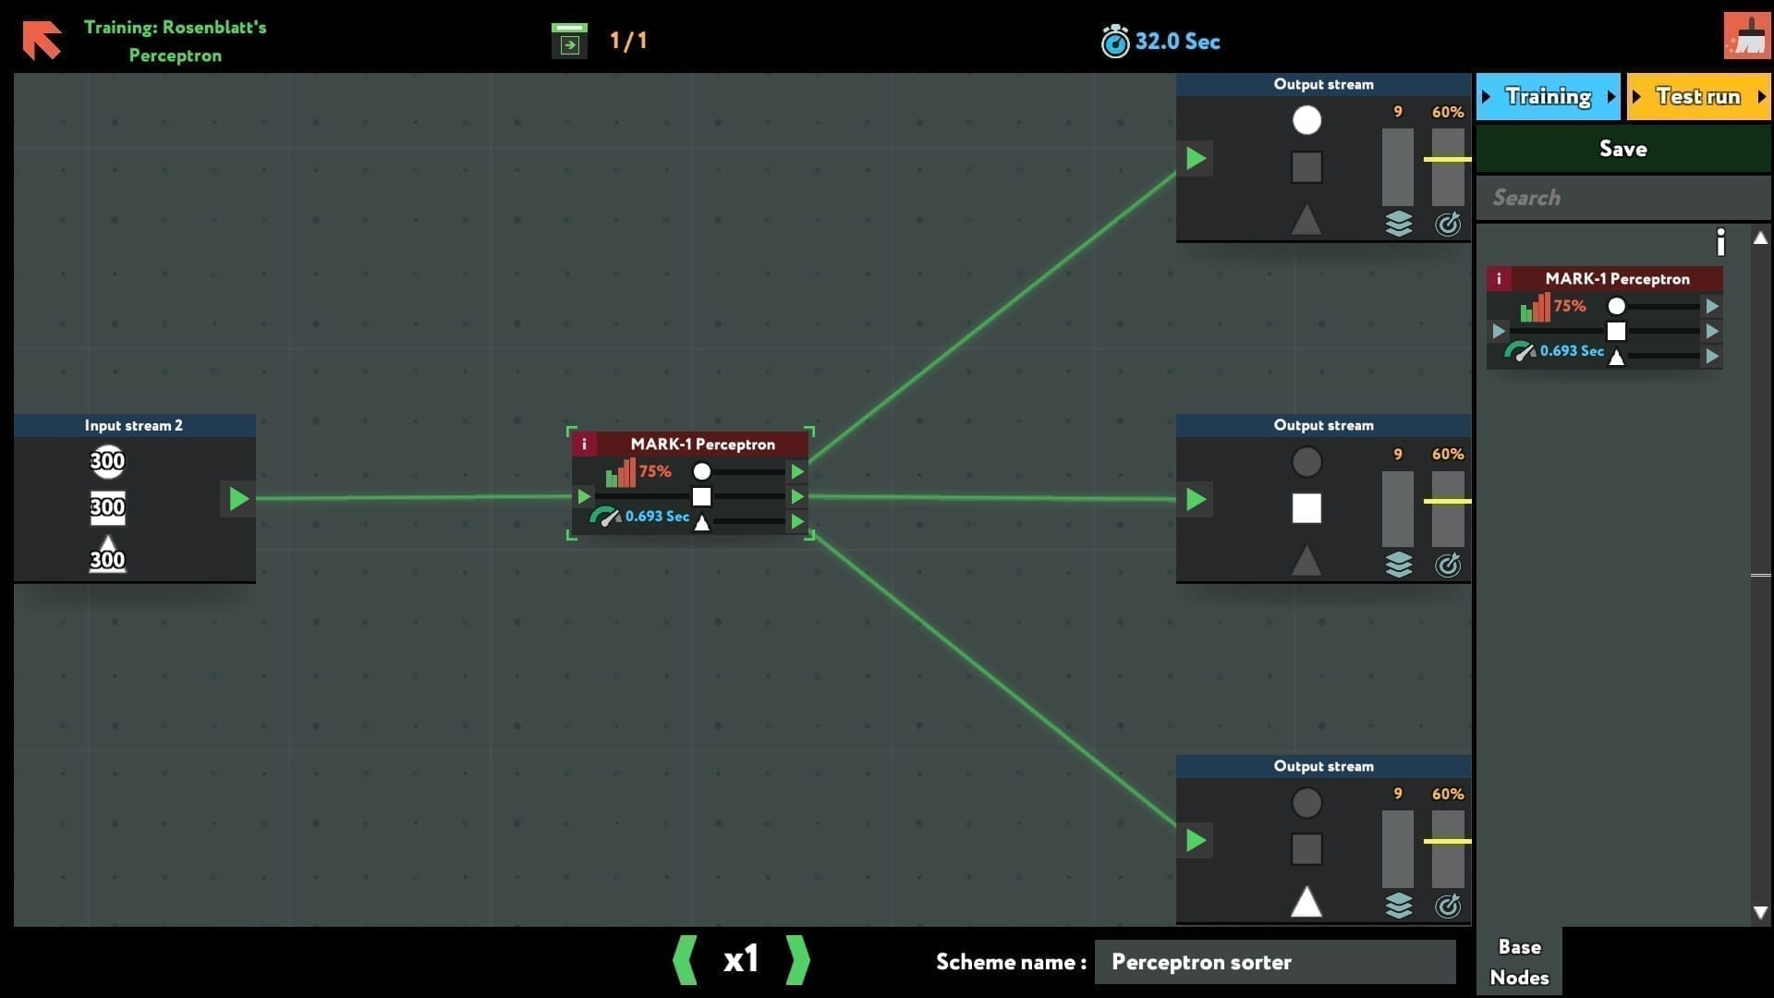Click the info icon on library MARK-1 Perceptron
1774x998 pixels.
(1499, 279)
